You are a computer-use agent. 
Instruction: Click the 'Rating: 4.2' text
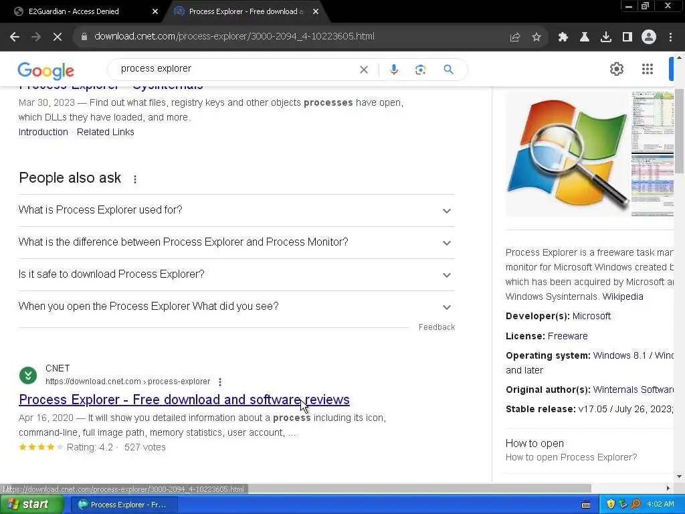[90, 448]
